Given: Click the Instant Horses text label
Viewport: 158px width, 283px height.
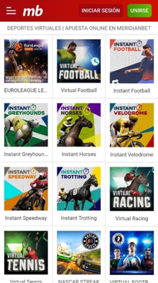Looking at the screenshot, I should coord(79,154).
